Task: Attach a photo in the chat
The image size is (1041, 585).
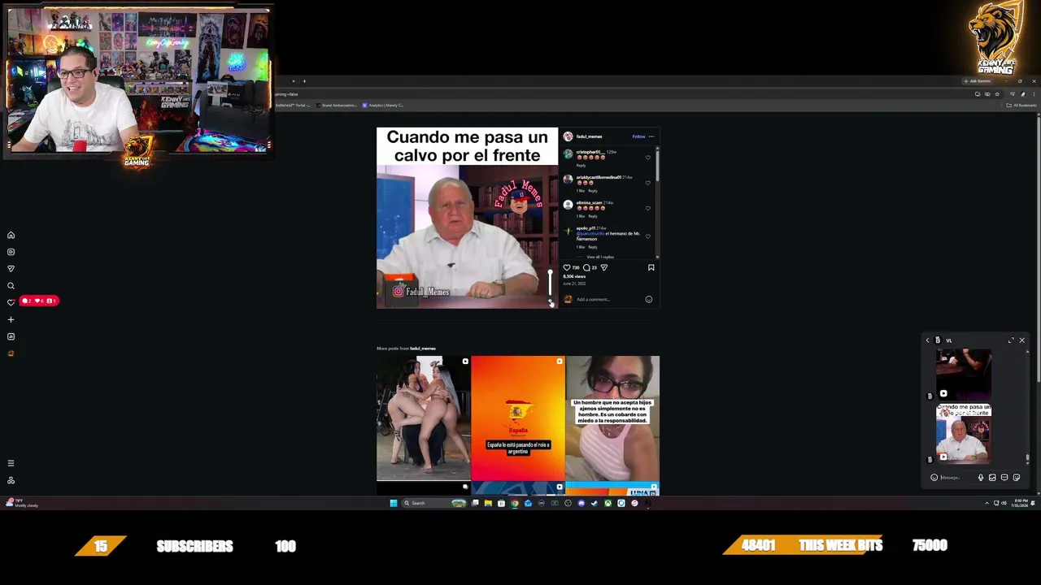Action: [992, 478]
